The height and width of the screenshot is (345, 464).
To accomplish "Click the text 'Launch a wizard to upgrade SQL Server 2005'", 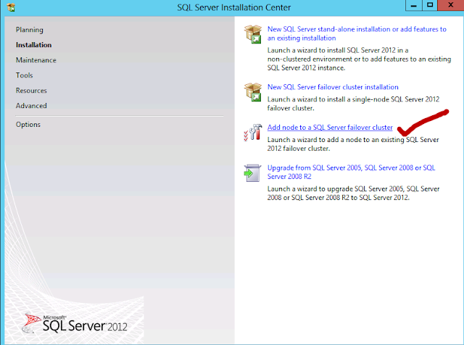I will coord(335,188).
